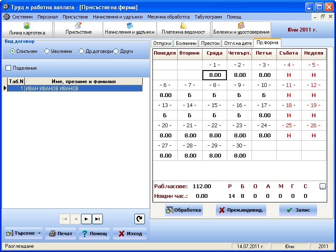Click the 8.00 cell under day 17
Image resolution: width=336 pixels, height=252 pixels.
tap(264, 115)
